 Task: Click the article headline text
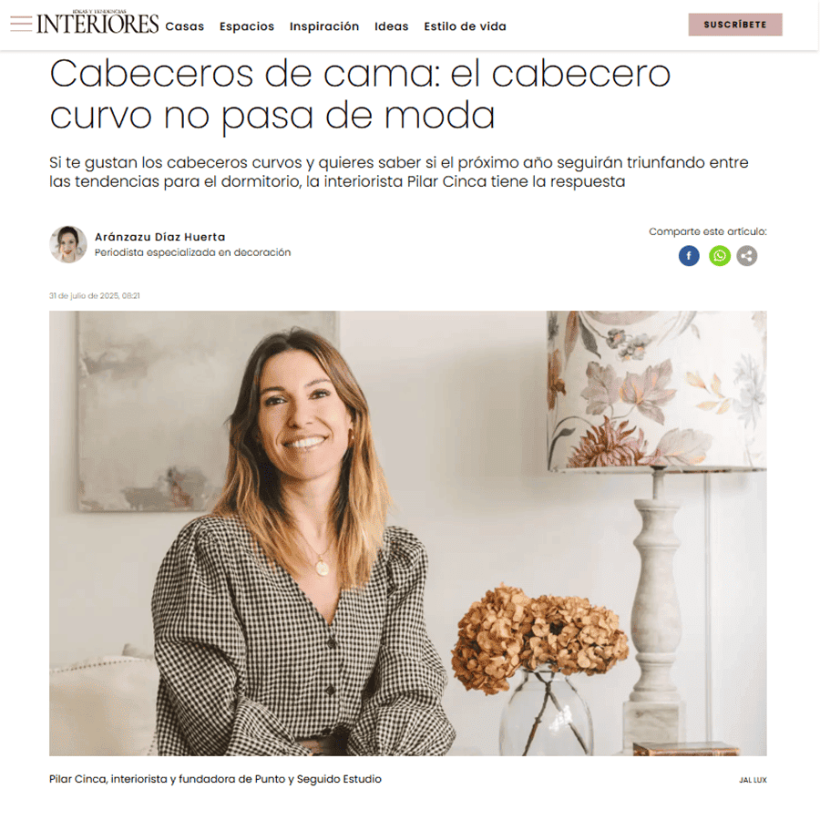tap(360, 94)
